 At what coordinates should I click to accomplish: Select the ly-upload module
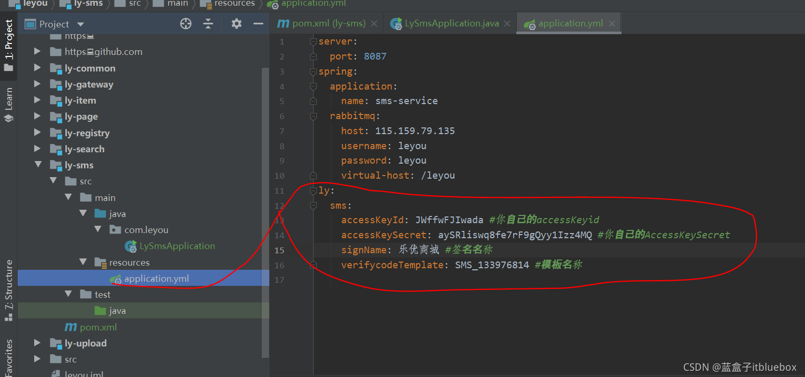click(86, 343)
